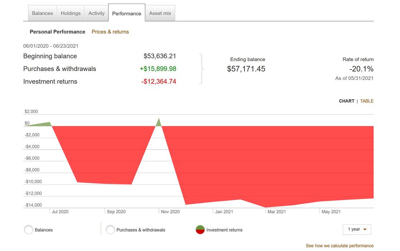The height and width of the screenshot is (251, 400).
Task: Enable the Purchases & withdrawals radio option
Action: (x=110, y=230)
